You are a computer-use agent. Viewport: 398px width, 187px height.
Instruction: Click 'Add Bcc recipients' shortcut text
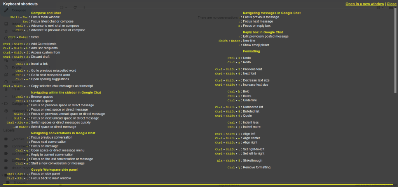[44, 48]
